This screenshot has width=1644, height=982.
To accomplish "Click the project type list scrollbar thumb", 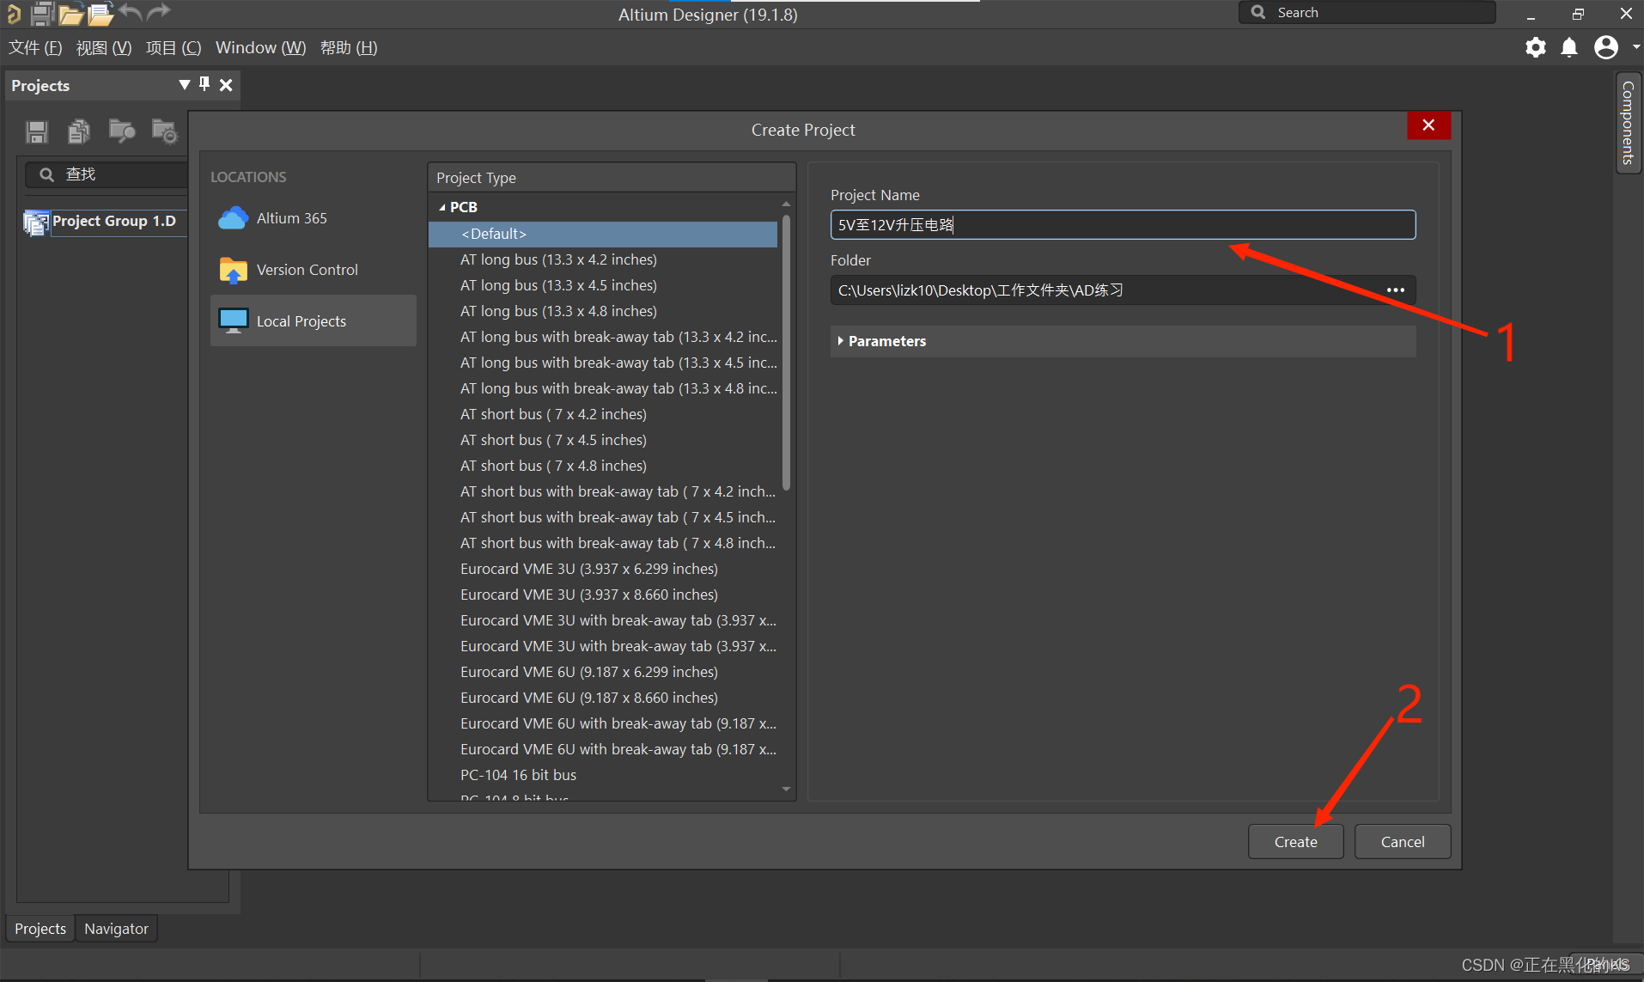I will [x=786, y=353].
